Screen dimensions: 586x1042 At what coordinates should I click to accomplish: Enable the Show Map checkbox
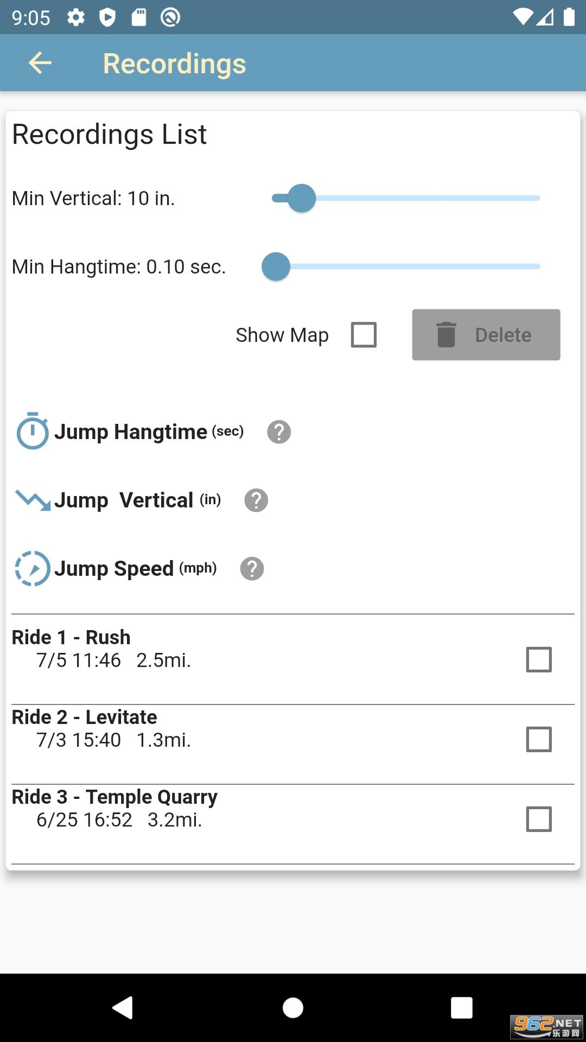point(364,335)
